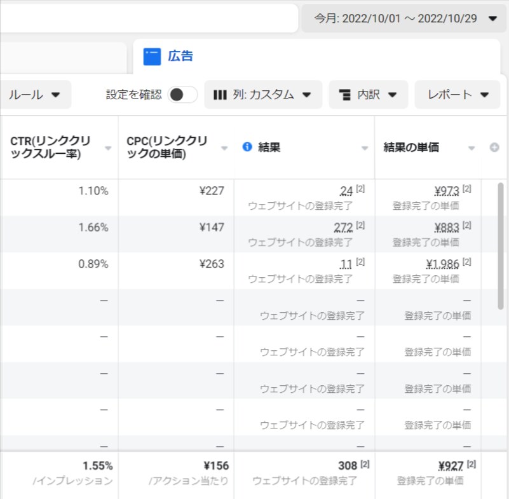Click the /アクション当たり footer label

(x=189, y=481)
